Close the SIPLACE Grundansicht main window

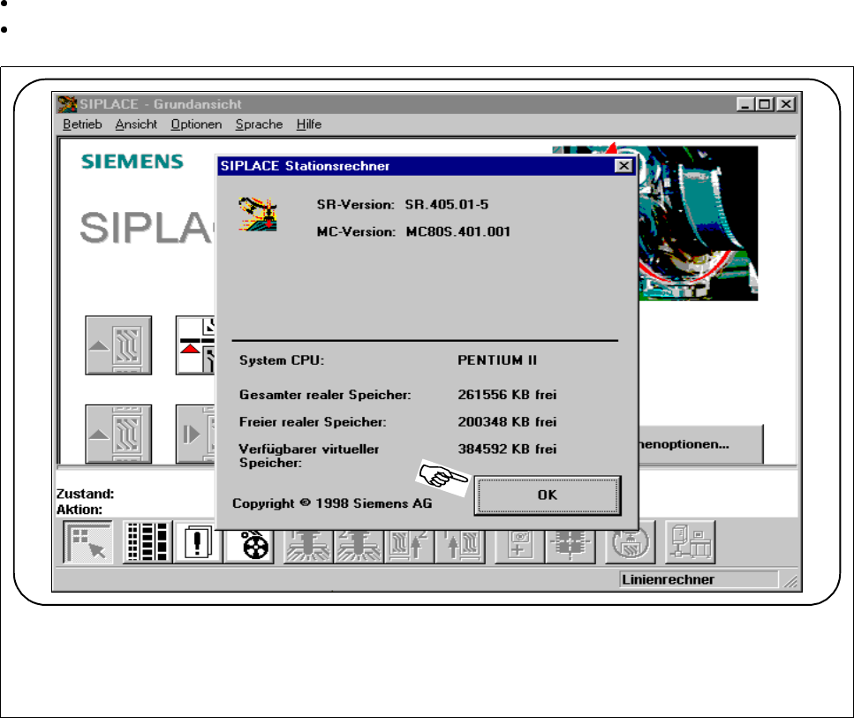[x=786, y=104]
